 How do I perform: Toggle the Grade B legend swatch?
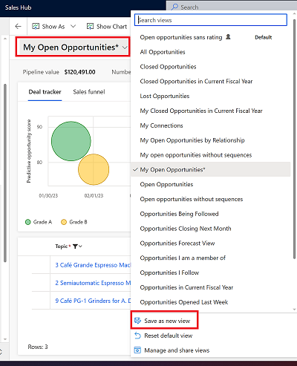pyautogui.click(x=64, y=222)
